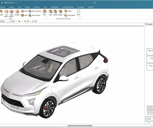Open the Window dropdown in title bar
This screenshot has height=128, width=153.
(12, 3)
